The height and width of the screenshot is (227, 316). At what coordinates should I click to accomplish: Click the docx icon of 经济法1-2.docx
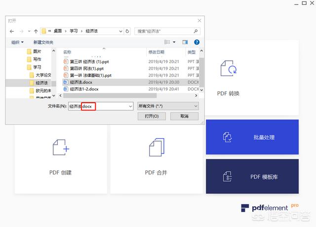click(66, 89)
